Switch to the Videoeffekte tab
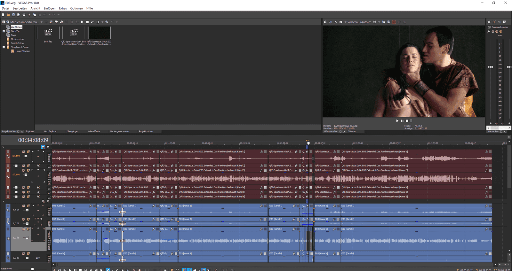The height and width of the screenshot is (271, 512). click(x=94, y=131)
